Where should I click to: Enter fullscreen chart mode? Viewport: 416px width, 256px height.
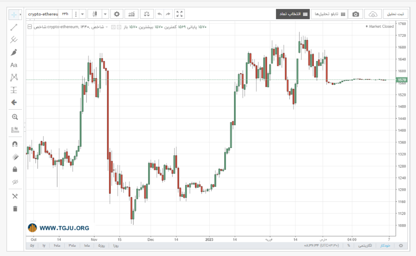pyautogui.click(x=179, y=14)
